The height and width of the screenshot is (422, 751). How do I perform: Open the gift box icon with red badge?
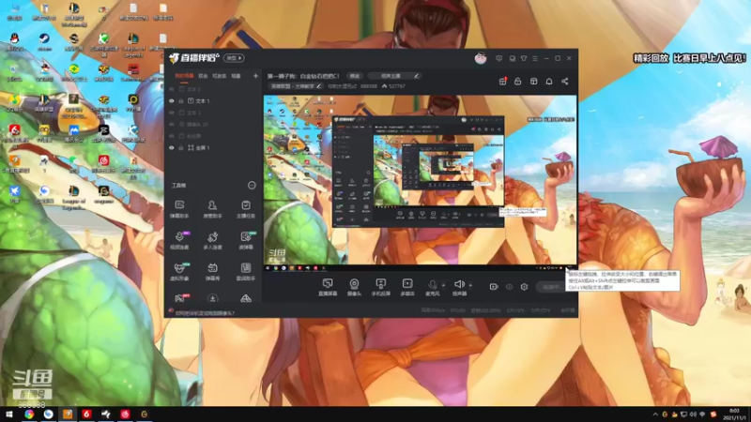(x=502, y=82)
